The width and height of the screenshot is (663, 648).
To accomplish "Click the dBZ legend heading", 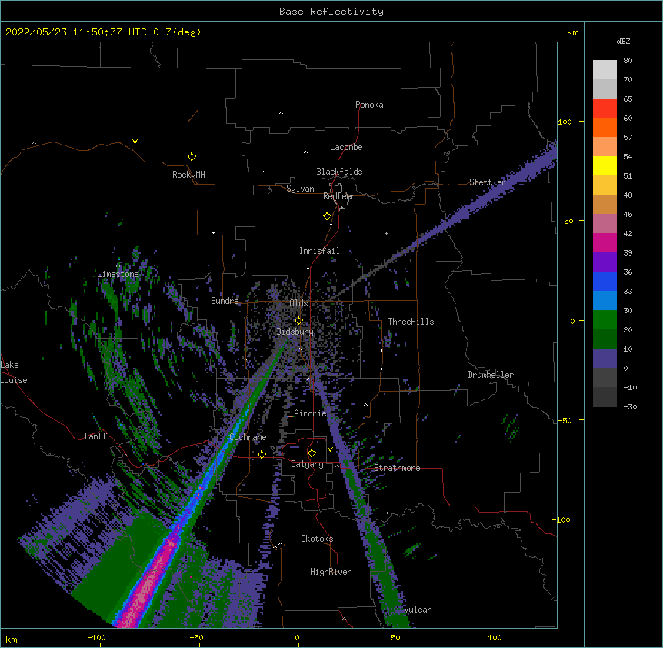I will (x=623, y=42).
